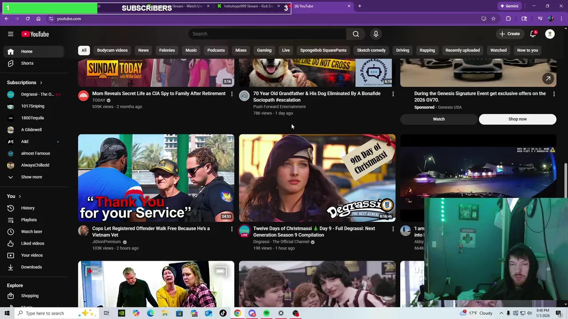Open the notifications bell
Viewport: 568px width, 319px height.
533,34
